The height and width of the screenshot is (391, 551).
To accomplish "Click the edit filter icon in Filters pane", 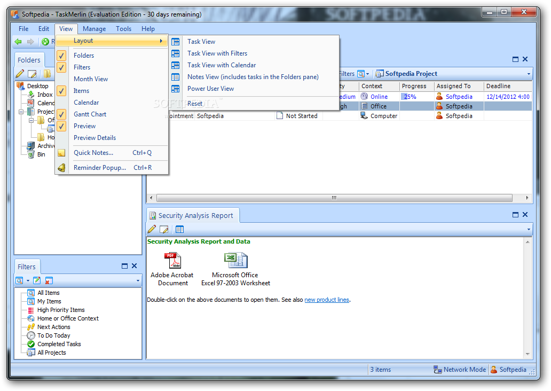I will [37, 280].
